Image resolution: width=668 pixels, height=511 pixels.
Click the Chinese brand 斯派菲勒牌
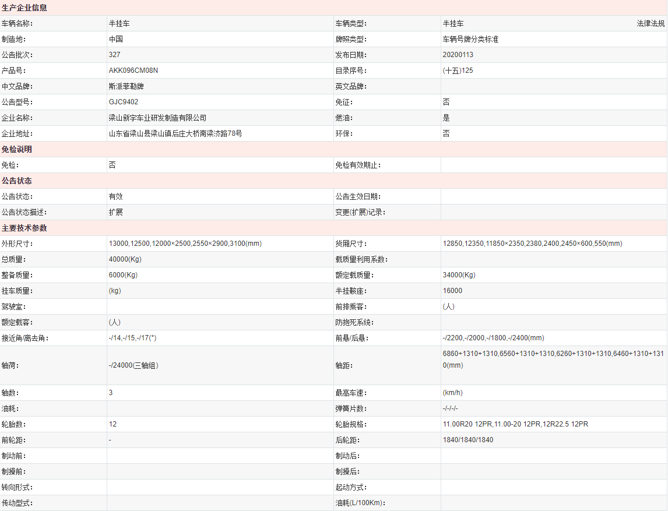coord(126,86)
